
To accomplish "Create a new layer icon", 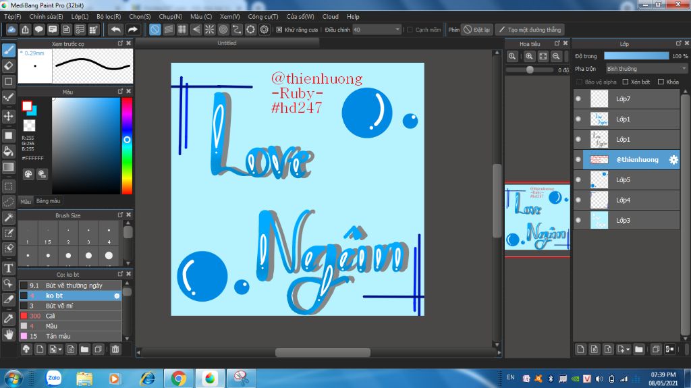I will click(580, 350).
